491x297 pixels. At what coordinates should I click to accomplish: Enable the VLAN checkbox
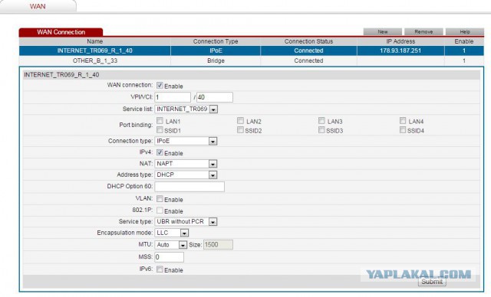tap(160, 198)
